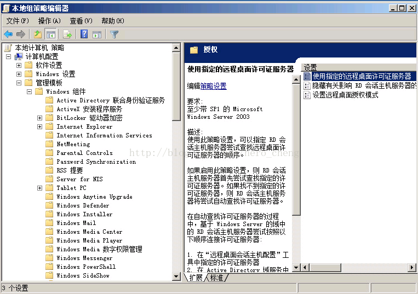Click folder icon beside 管理模板
Screen dimensions: 418x294
pyautogui.click(x=28, y=83)
